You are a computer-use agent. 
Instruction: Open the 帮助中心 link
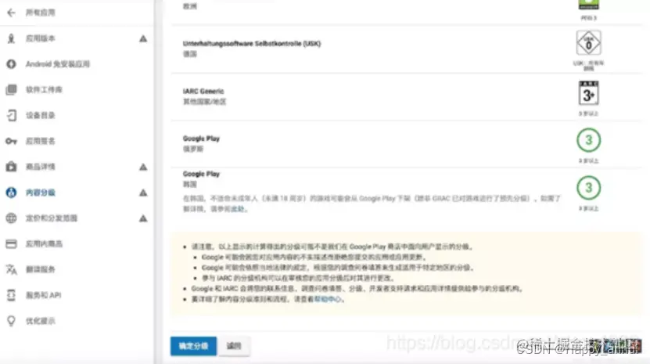(x=328, y=299)
